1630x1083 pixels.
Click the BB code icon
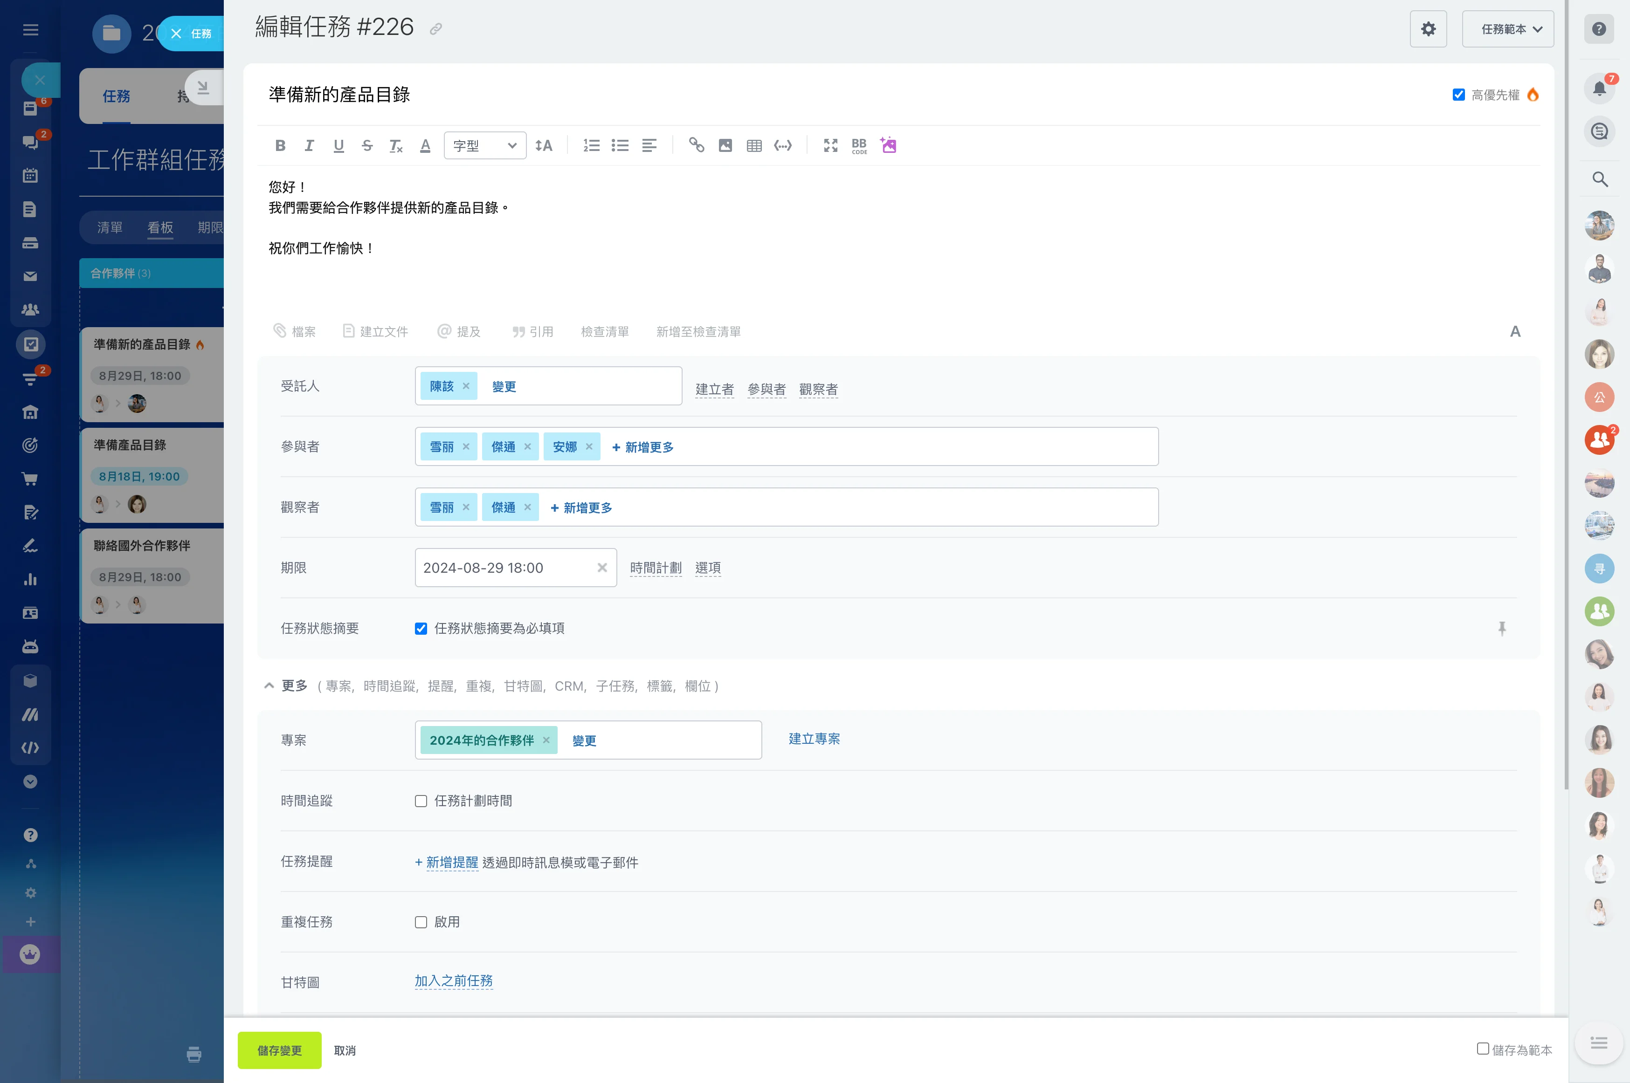tap(859, 146)
